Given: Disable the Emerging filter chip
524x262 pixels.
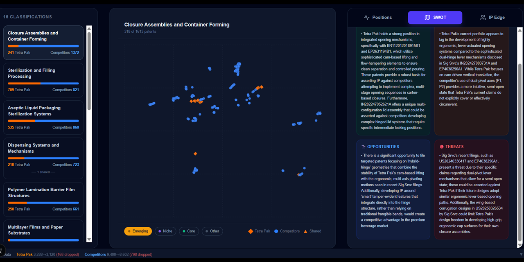Looking at the screenshot, I should (138, 231).
